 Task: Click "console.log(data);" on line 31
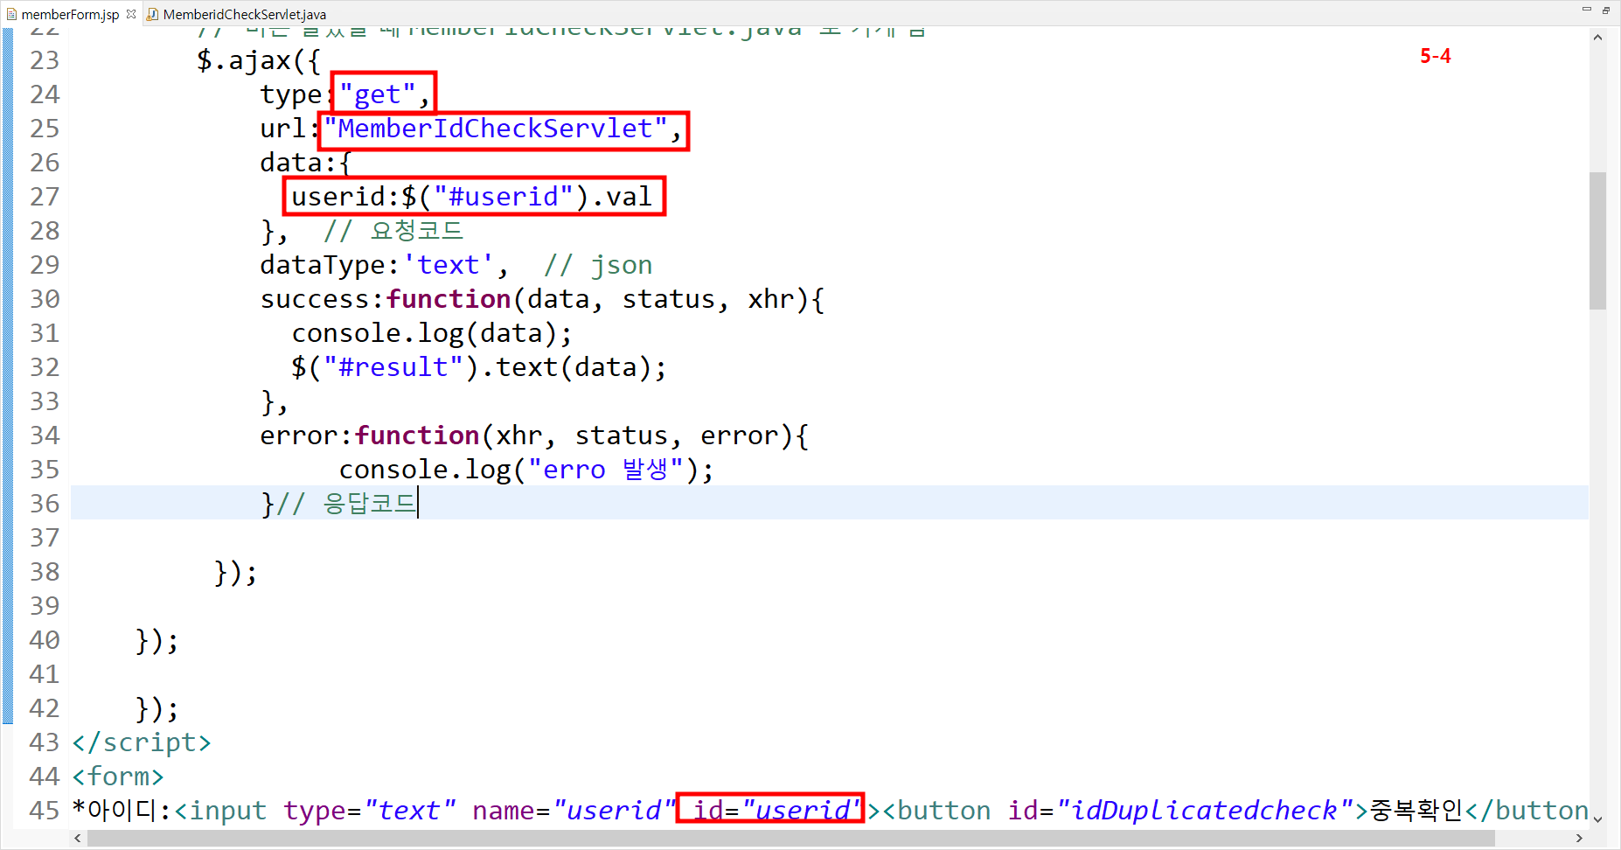click(x=432, y=333)
